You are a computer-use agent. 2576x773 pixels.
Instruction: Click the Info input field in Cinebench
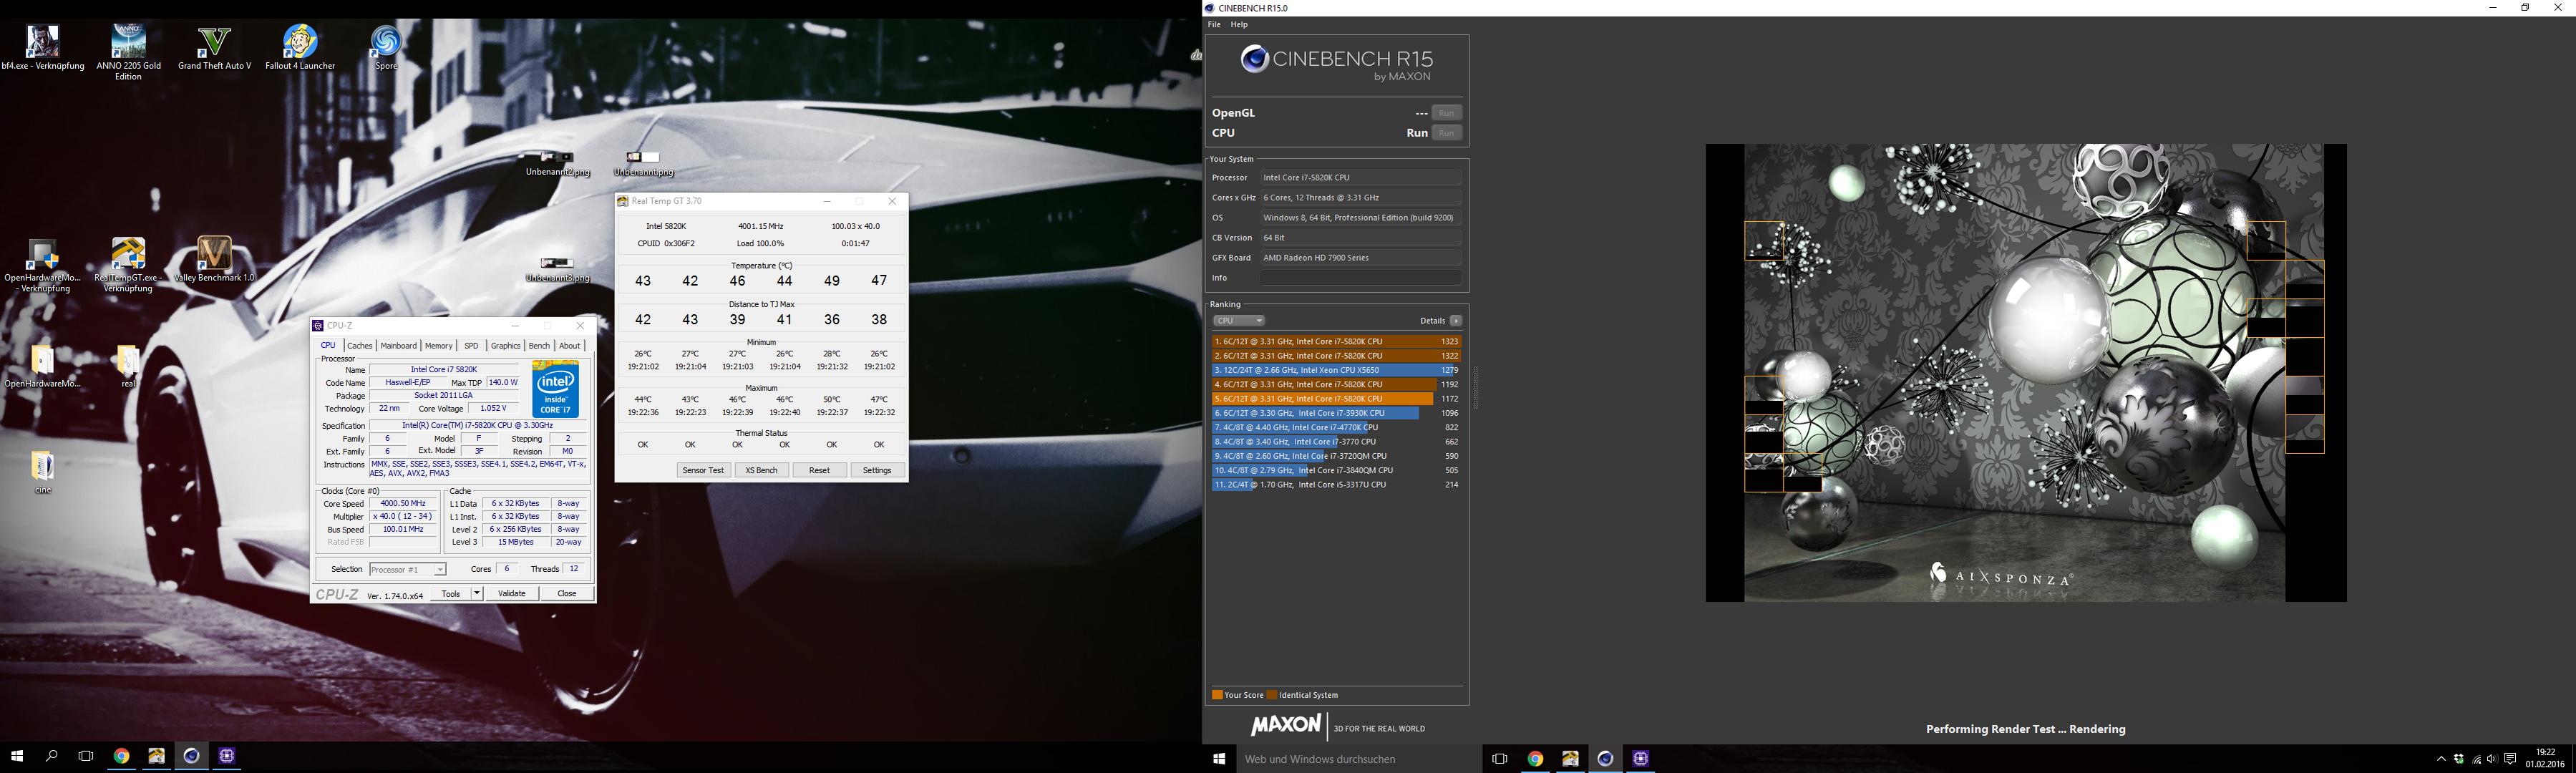1360,278
